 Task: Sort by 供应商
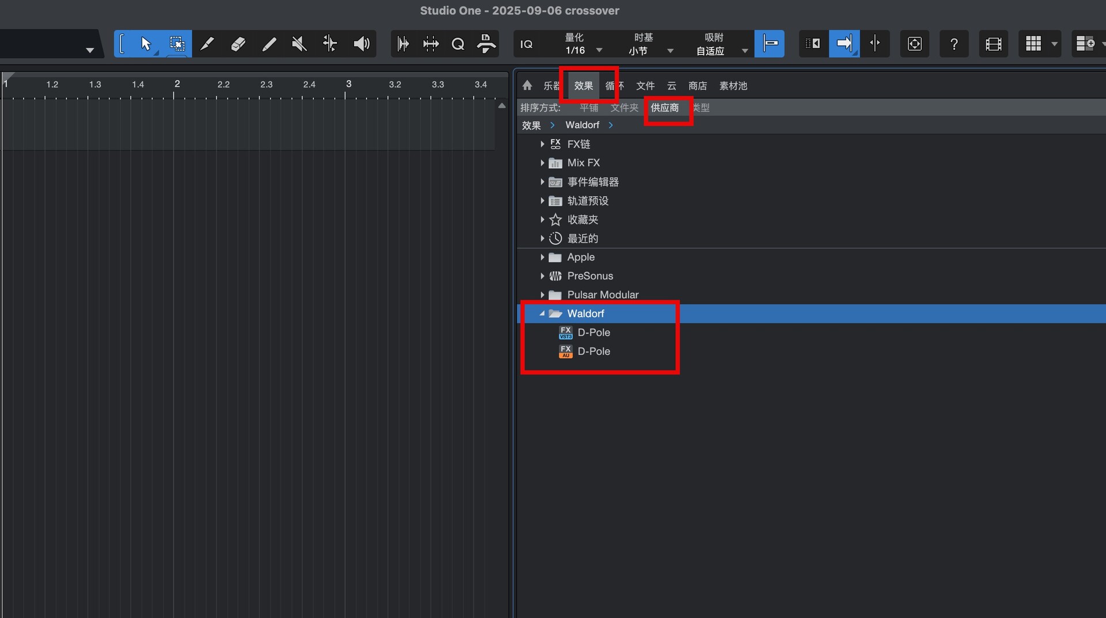[x=665, y=108]
